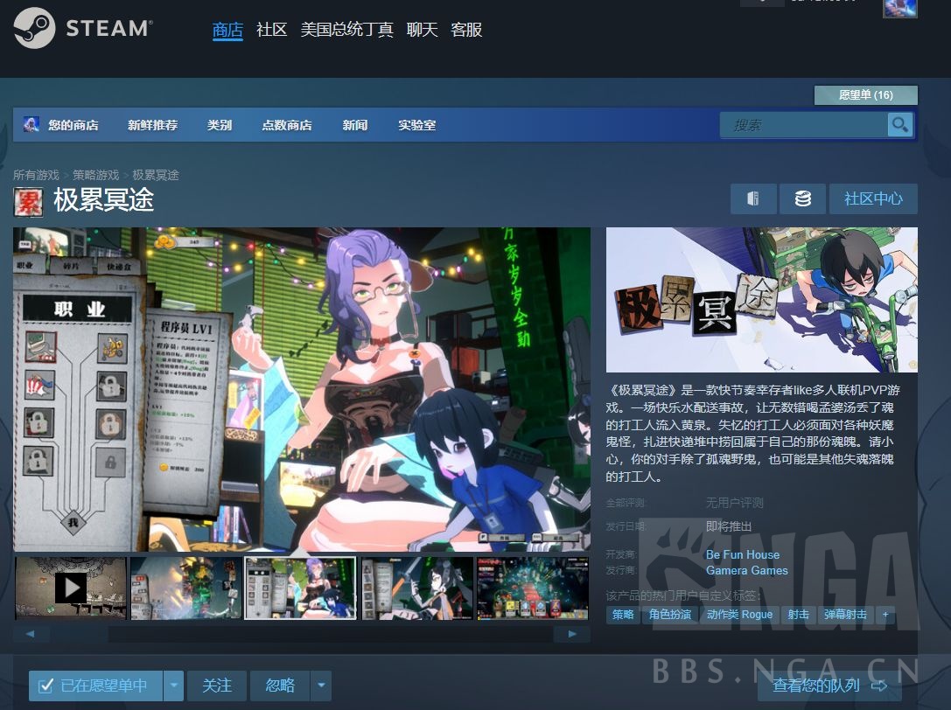Image resolution: width=951 pixels, height=710 pixels.
Task: Click the 关注 follow button
Action: point(216,686)
